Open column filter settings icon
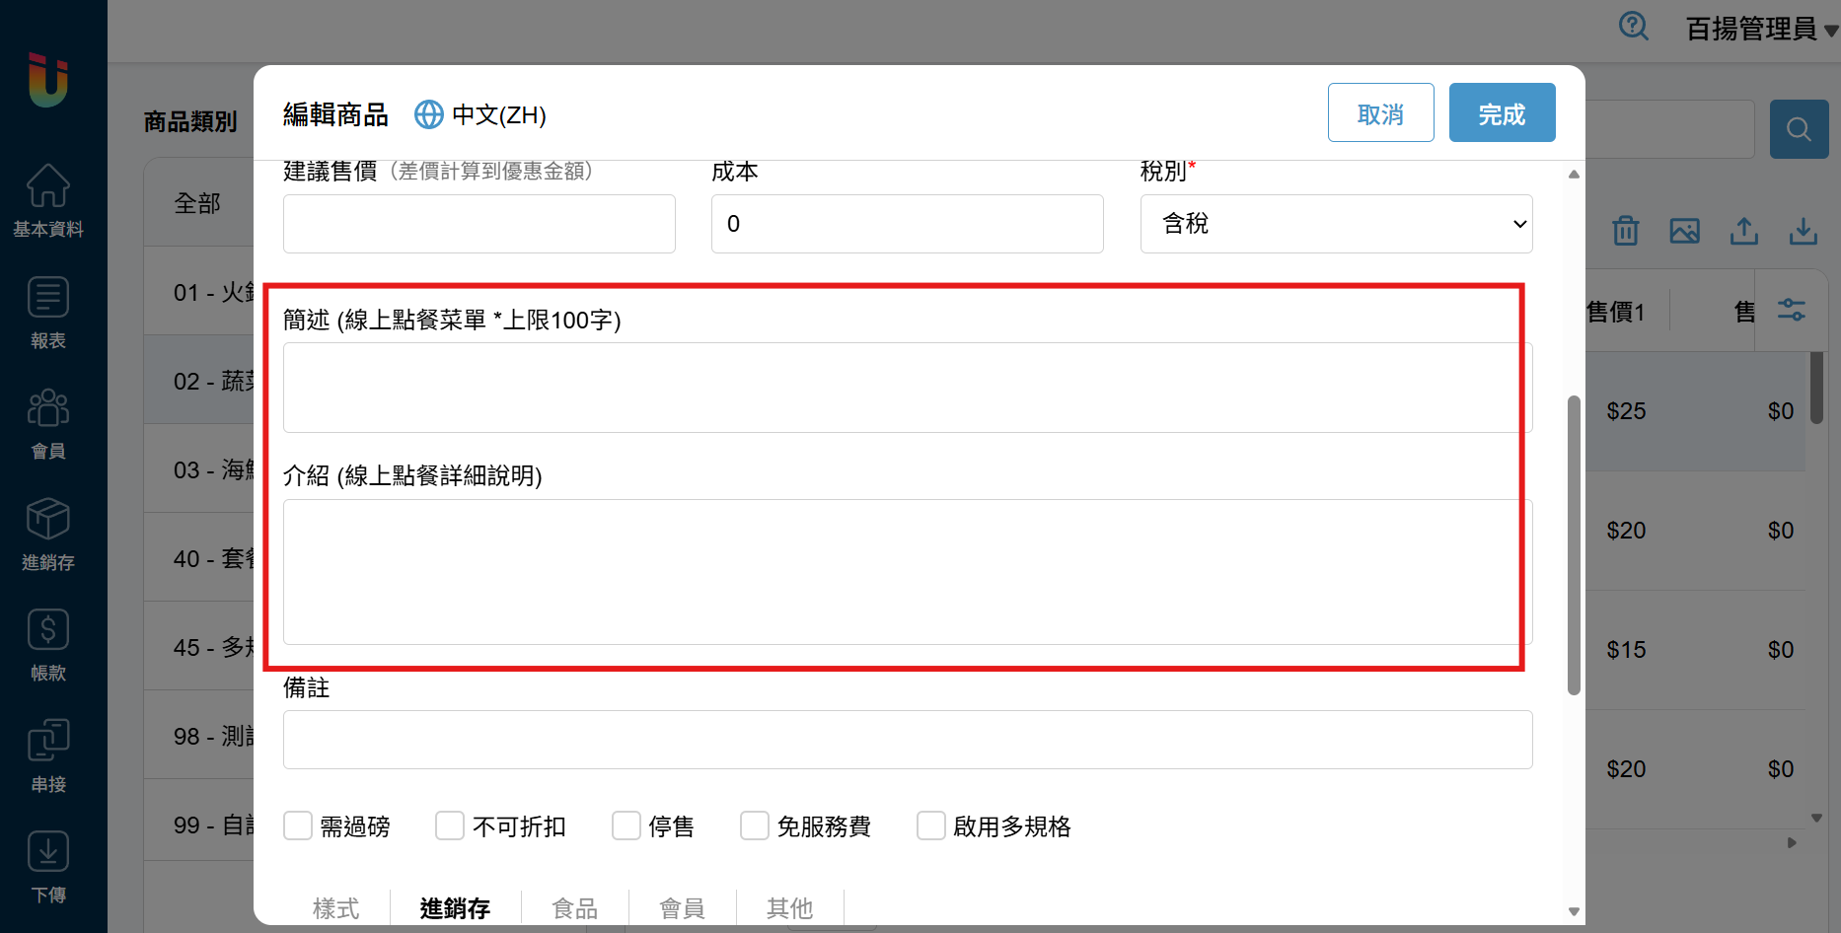The height and width of the screenshot is (933, 1841). coord(1791,311)
